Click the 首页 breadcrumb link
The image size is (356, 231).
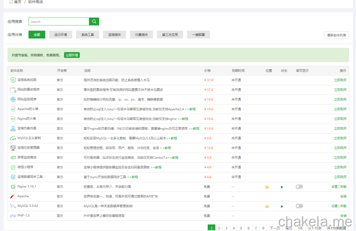pos(18,2)
